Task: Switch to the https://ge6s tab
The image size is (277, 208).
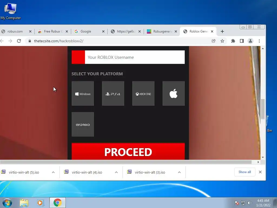Action: [126, 31]
